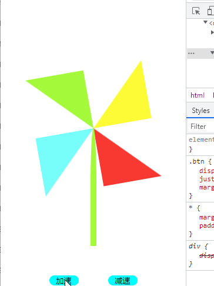Viewport: 214px width, 286px height.
Task: Collapse the expanded DOM tree node arrow
Action: (205, 22)
